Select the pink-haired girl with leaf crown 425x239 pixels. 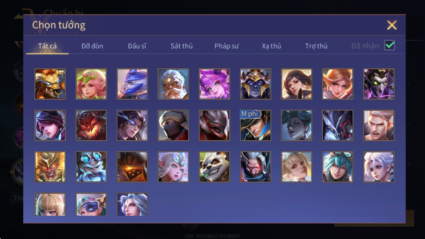(x=91, y=84)
